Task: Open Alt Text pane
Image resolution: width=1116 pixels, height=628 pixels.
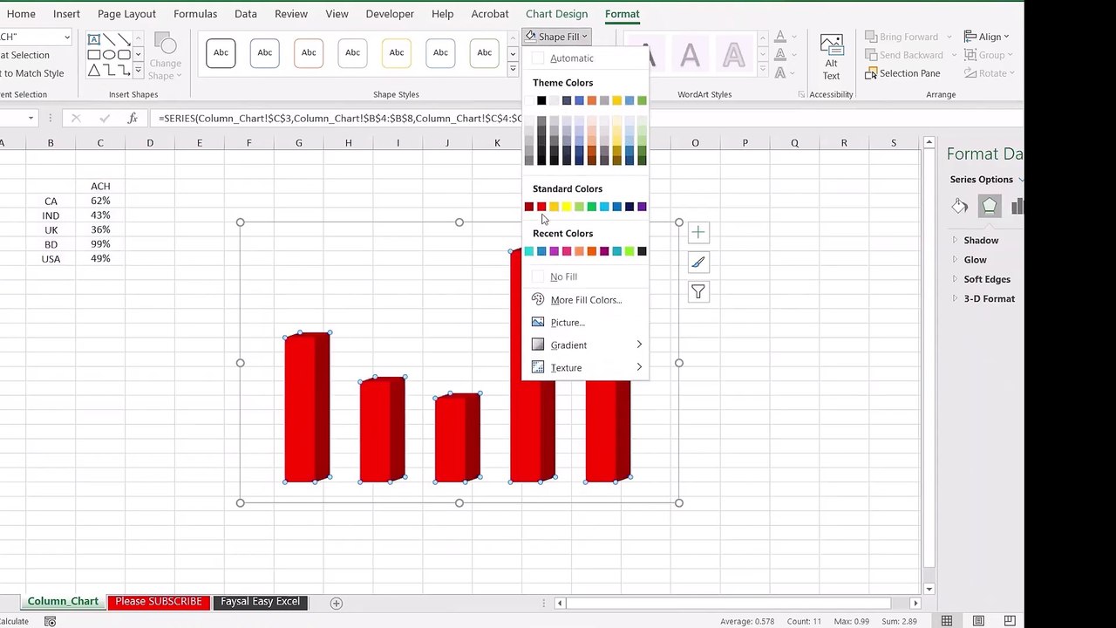Action: pos(831,57)
